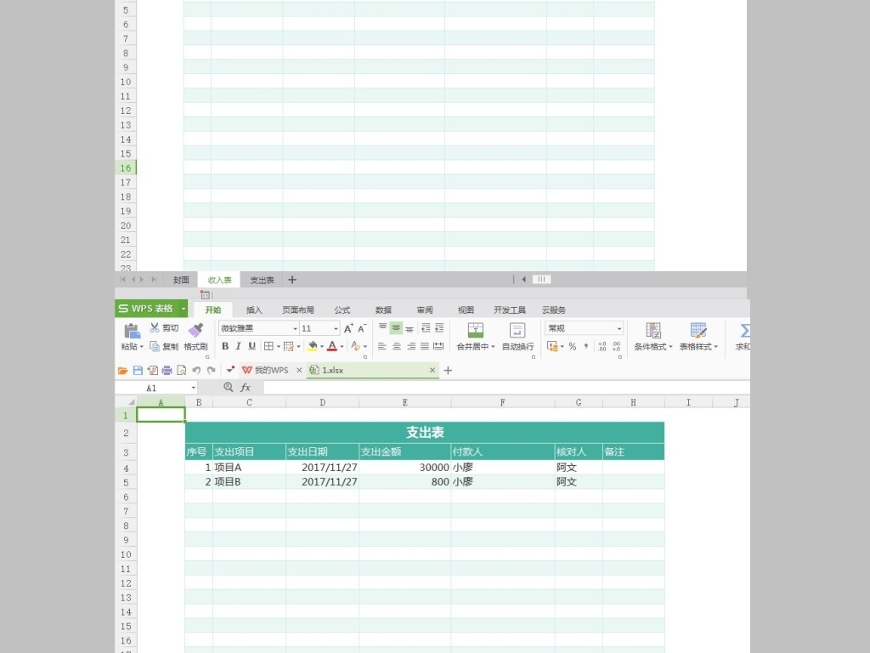The height and width of the screenshot is (653, 870).
Task: Switch to the 插入 ribbon tab
Action: (254, 309)
